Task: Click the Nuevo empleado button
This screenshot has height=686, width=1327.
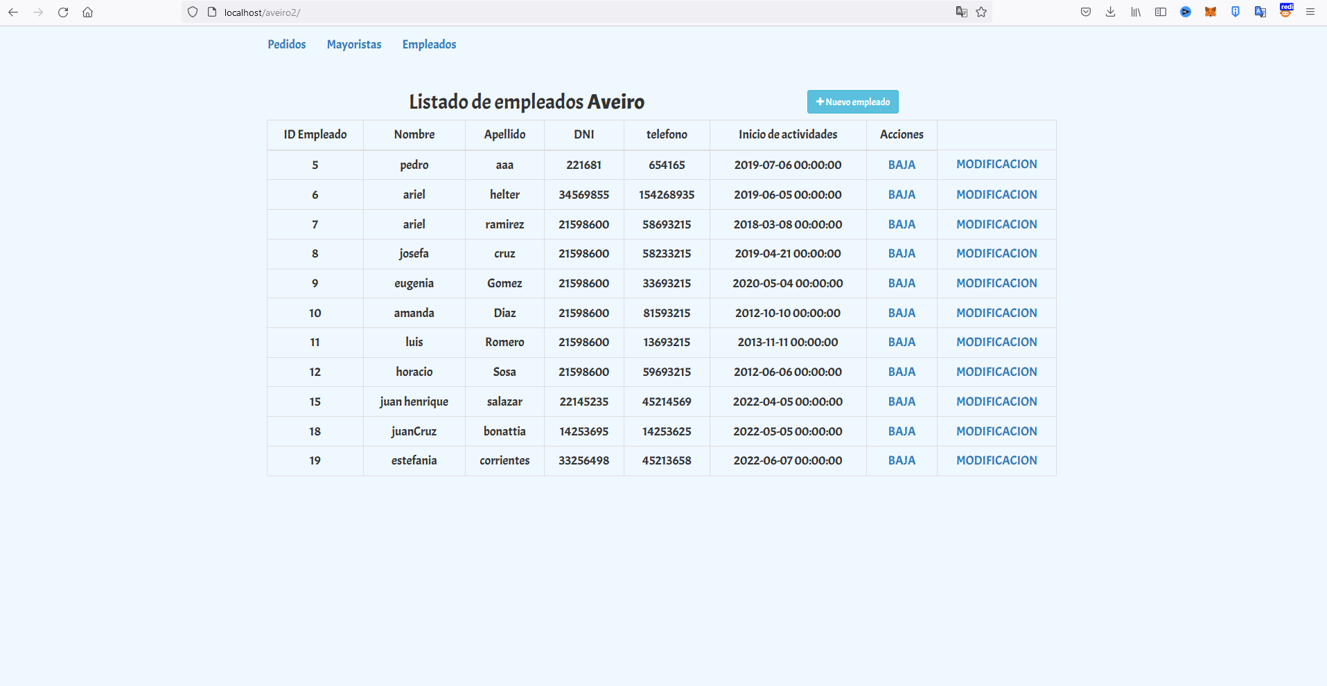Action: tap(853, 102)
